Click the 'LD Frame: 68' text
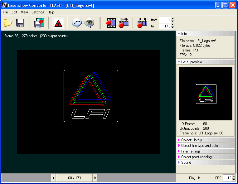The image size is (238, 184). point(193,124)
